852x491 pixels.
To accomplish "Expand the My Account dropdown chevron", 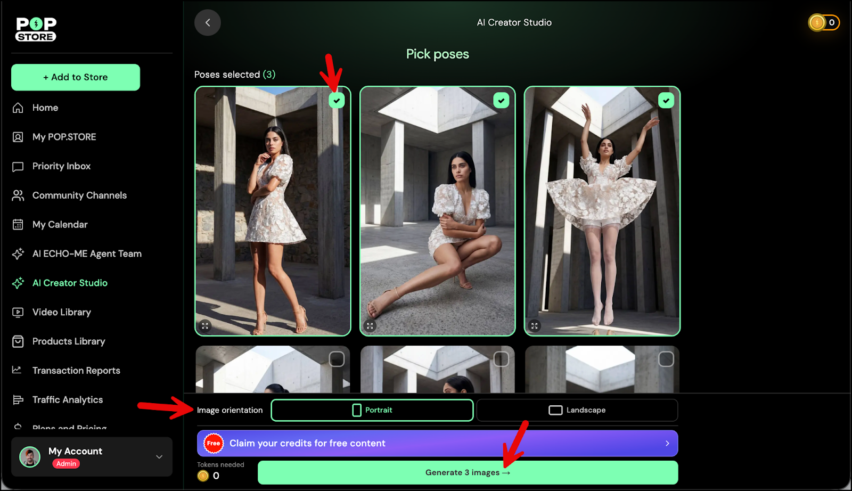I will click(x=159, y=457).
